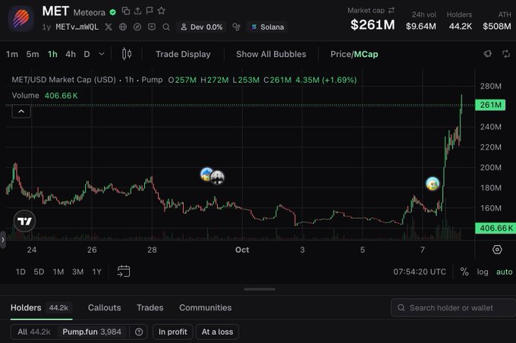Filter holders At a loss

(x=217, y=332)
